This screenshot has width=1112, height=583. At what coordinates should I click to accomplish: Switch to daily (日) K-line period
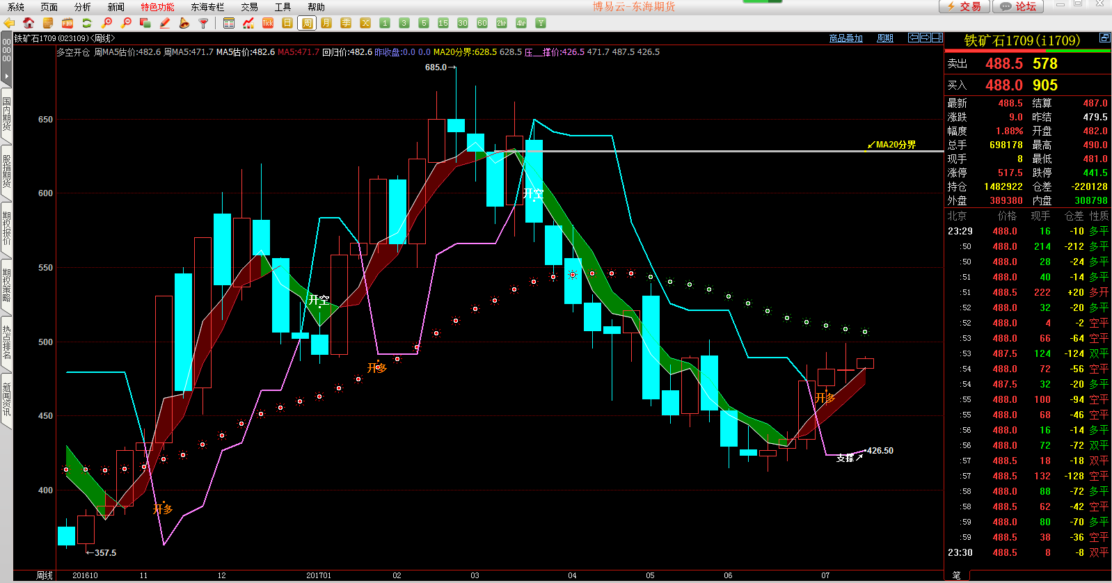click(x=287, y=23)
